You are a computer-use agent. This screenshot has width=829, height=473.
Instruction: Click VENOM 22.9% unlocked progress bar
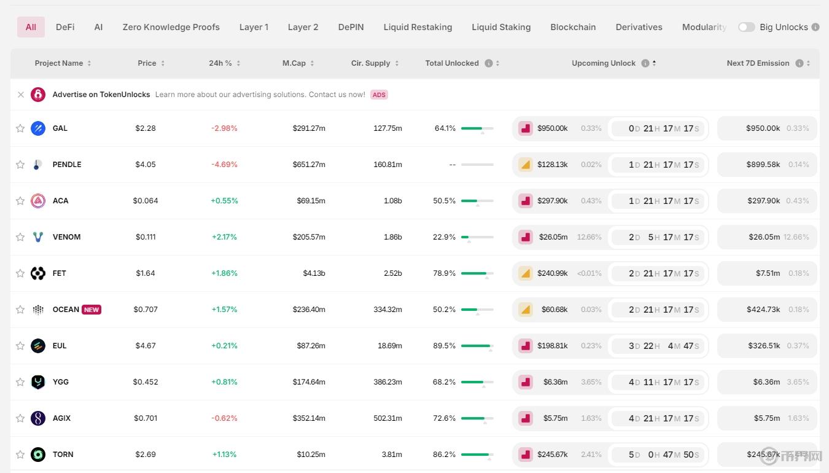click(477, 237)
